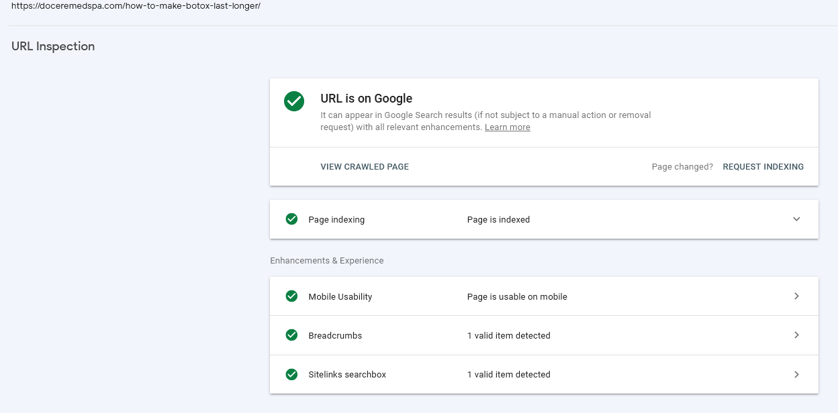Click the green check icon beside Breadcrumbs

pos(291,335)
